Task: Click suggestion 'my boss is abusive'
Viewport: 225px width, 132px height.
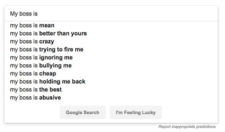Action: point(111,98)
